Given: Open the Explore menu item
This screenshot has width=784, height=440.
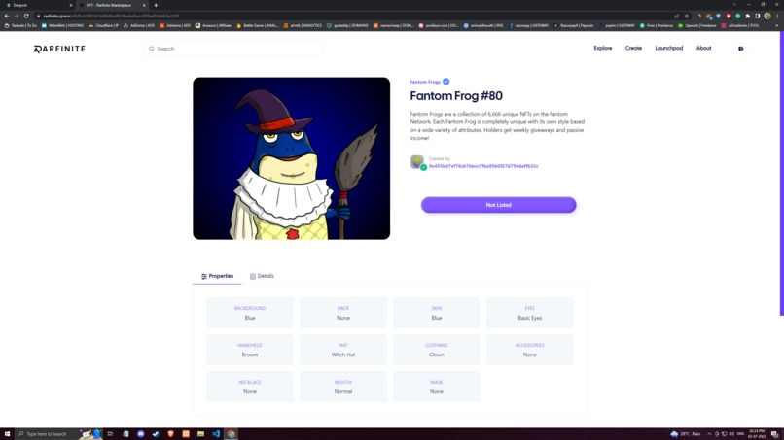Looking at the screenshot, I should (x=602, y=48).
